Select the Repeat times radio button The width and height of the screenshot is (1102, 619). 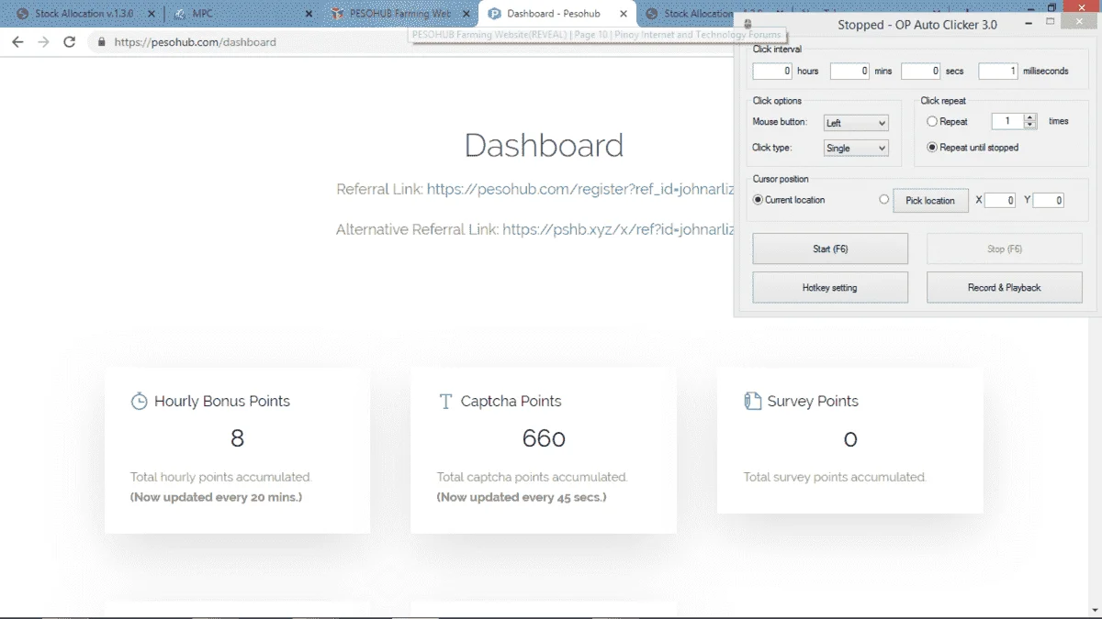click(932, 121)
